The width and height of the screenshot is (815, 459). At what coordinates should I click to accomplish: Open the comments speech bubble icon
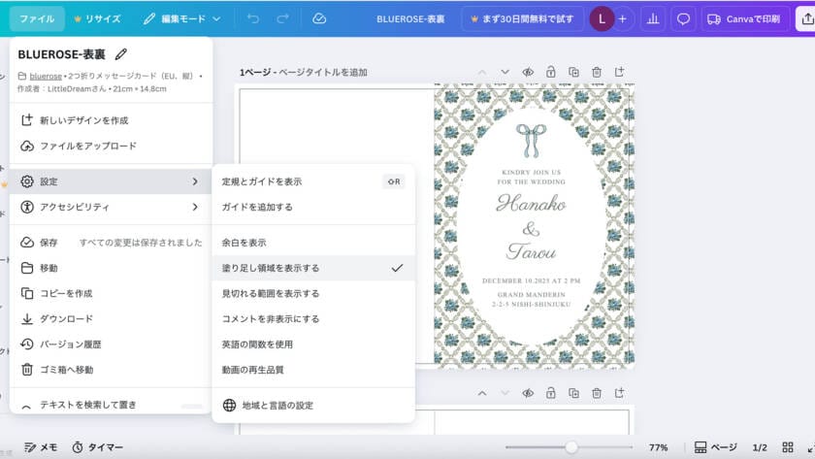683,18
